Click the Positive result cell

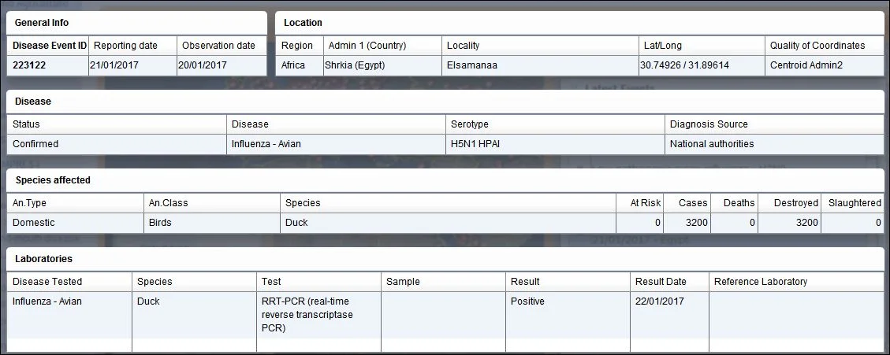[x=568, y=316]
